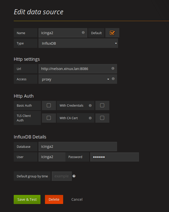Click the Password field with hidden value
The height and width of the screenshot is (212, 169).
point(114,157)
